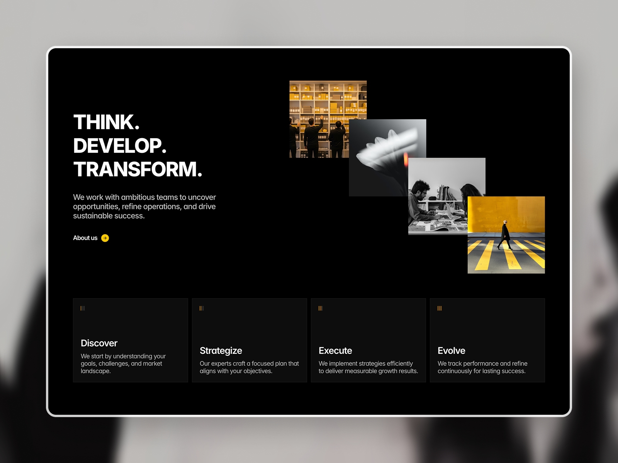
Task: Click the Strategize heading
Action: pyautogui.click(x=221, y=351)
